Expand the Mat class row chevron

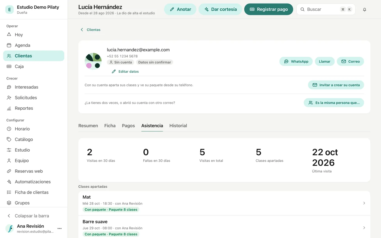pos(364,203)
